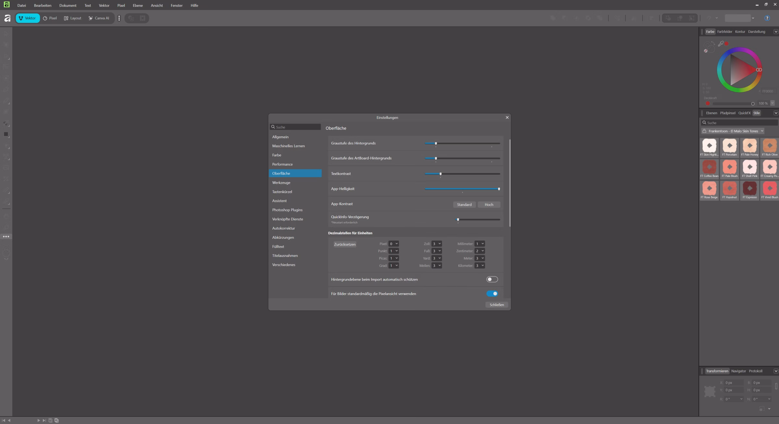Switch to the Pixel studio icon
779x424 pixels.
pos(45,18)
